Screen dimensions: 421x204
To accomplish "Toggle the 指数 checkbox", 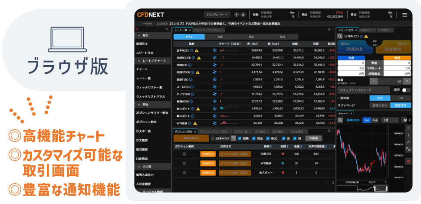I will coord(240,138).
